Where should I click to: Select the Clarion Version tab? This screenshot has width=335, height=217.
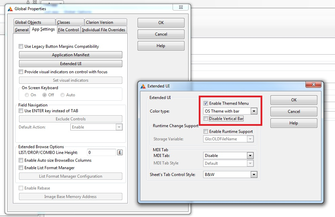click(x=99, y=22)
